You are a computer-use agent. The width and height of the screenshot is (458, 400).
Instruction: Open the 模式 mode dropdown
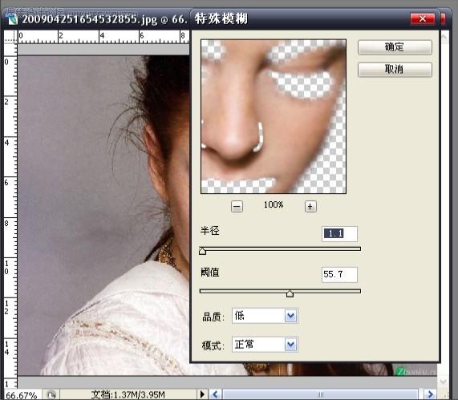click(x=265, y=345)
